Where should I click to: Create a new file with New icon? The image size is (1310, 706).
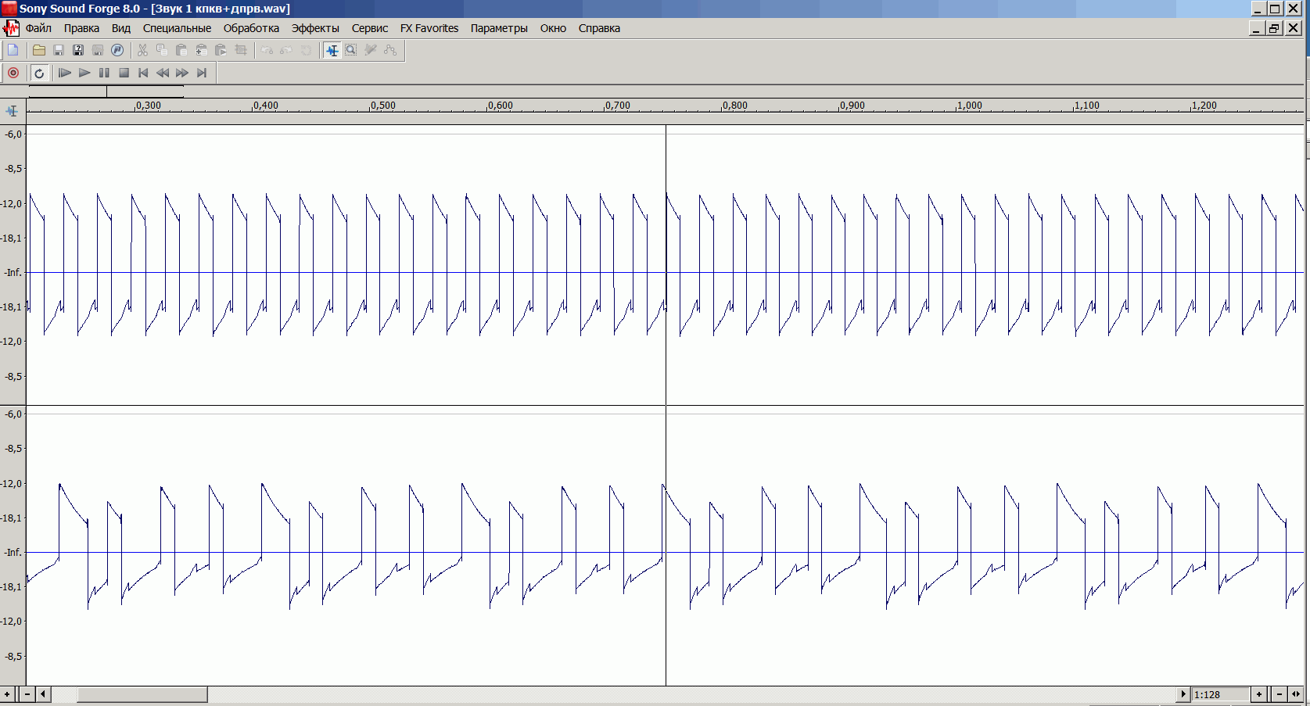coord(13,50)
